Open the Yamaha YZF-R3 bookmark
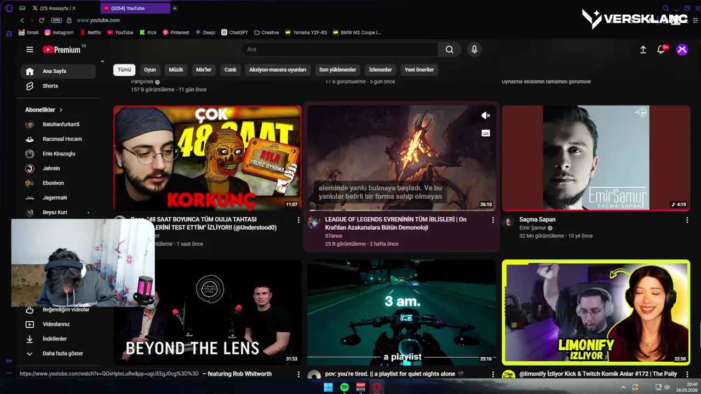 coord(306,32)
